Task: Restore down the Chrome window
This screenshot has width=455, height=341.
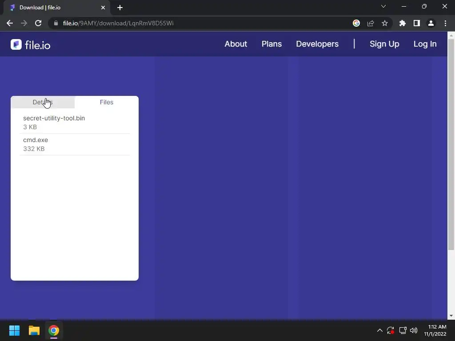Action: tap(424, 6)
